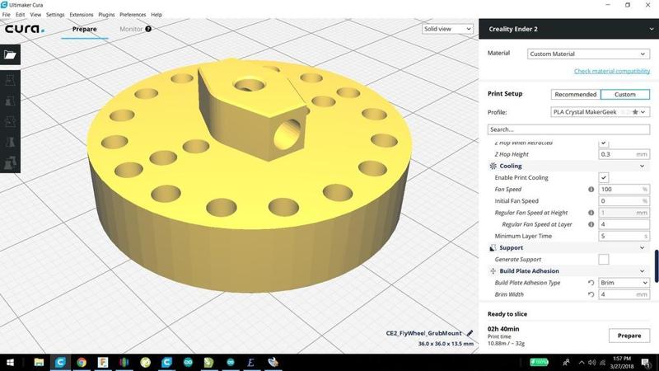This screenshot has width=659, height=371.
Task: Show hidden system tray icons chevron
Action: (x=582, y=362)
